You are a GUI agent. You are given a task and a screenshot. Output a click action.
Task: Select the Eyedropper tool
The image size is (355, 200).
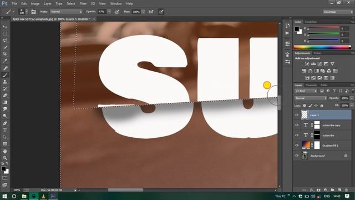click(x=5, y=61)
